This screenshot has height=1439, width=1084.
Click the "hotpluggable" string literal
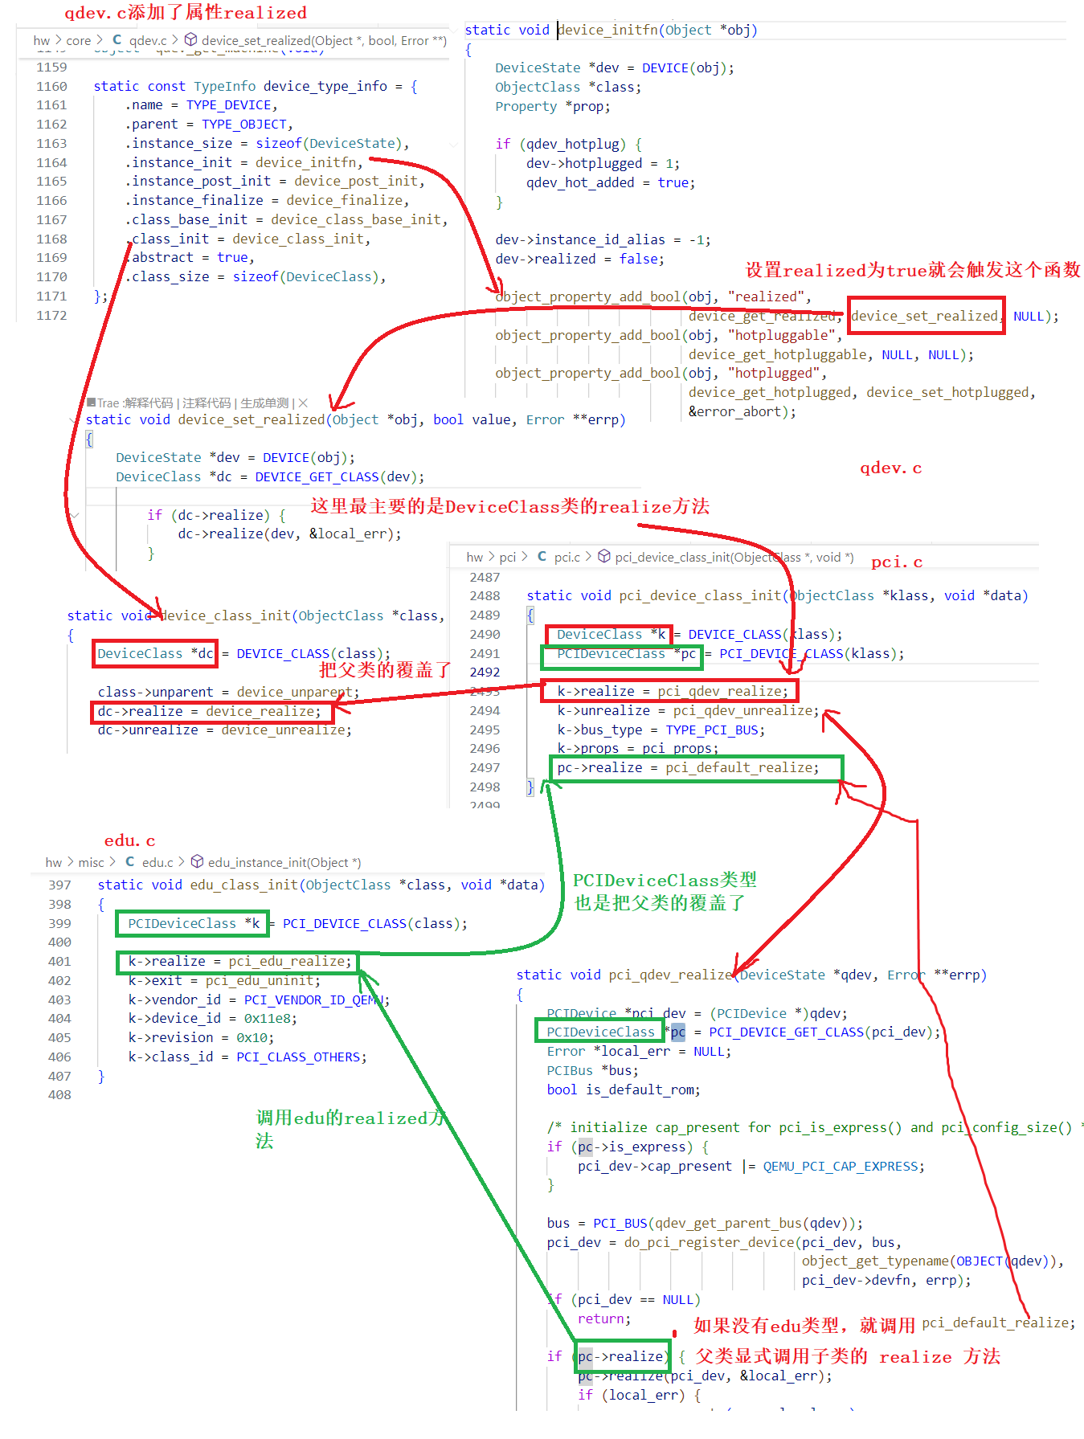pos(780,335)
